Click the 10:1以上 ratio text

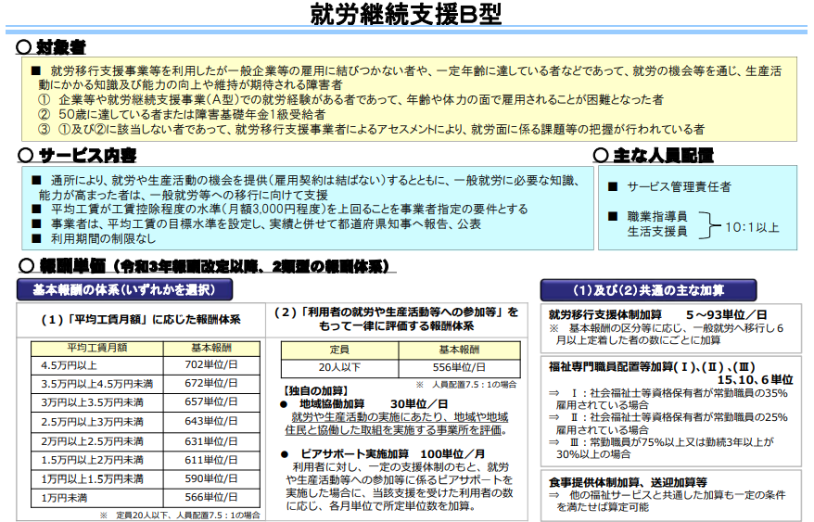[752, 227]
